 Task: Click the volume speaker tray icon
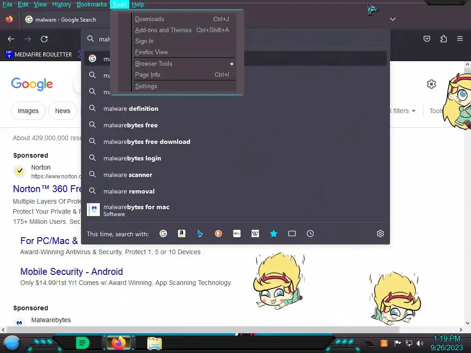coord(420,343)
